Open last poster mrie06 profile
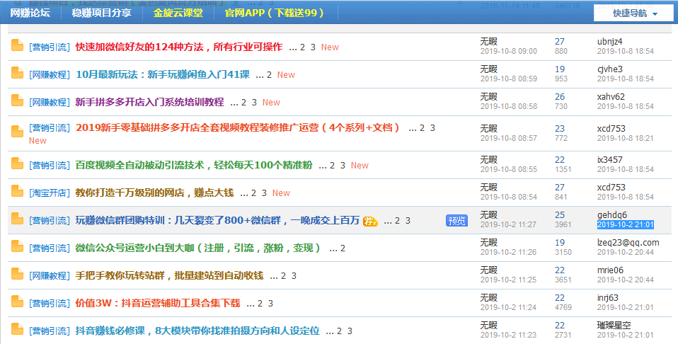The width and height of the screenshot is (678, 344). point(610,270)
